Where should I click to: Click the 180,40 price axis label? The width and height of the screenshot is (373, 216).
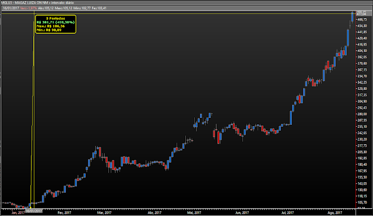tap(362, 165)
